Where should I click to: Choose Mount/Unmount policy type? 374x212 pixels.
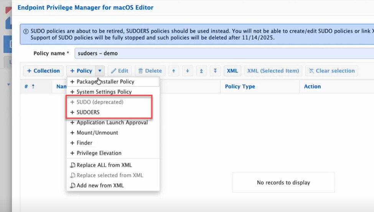point(97,133)
